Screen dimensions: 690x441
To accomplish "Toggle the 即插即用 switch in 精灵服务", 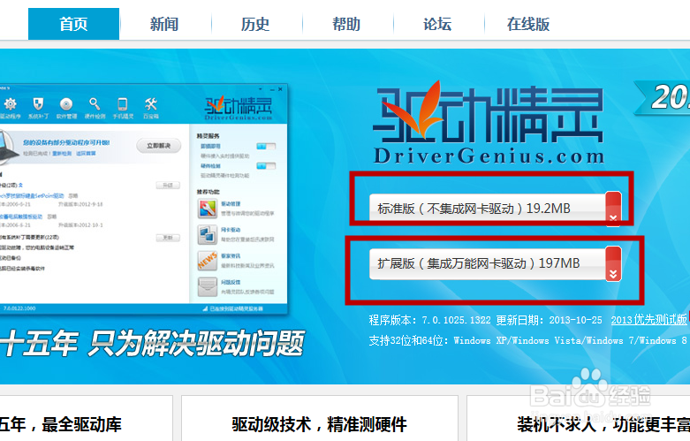I will pyautogui.click(x=266, y=146).
